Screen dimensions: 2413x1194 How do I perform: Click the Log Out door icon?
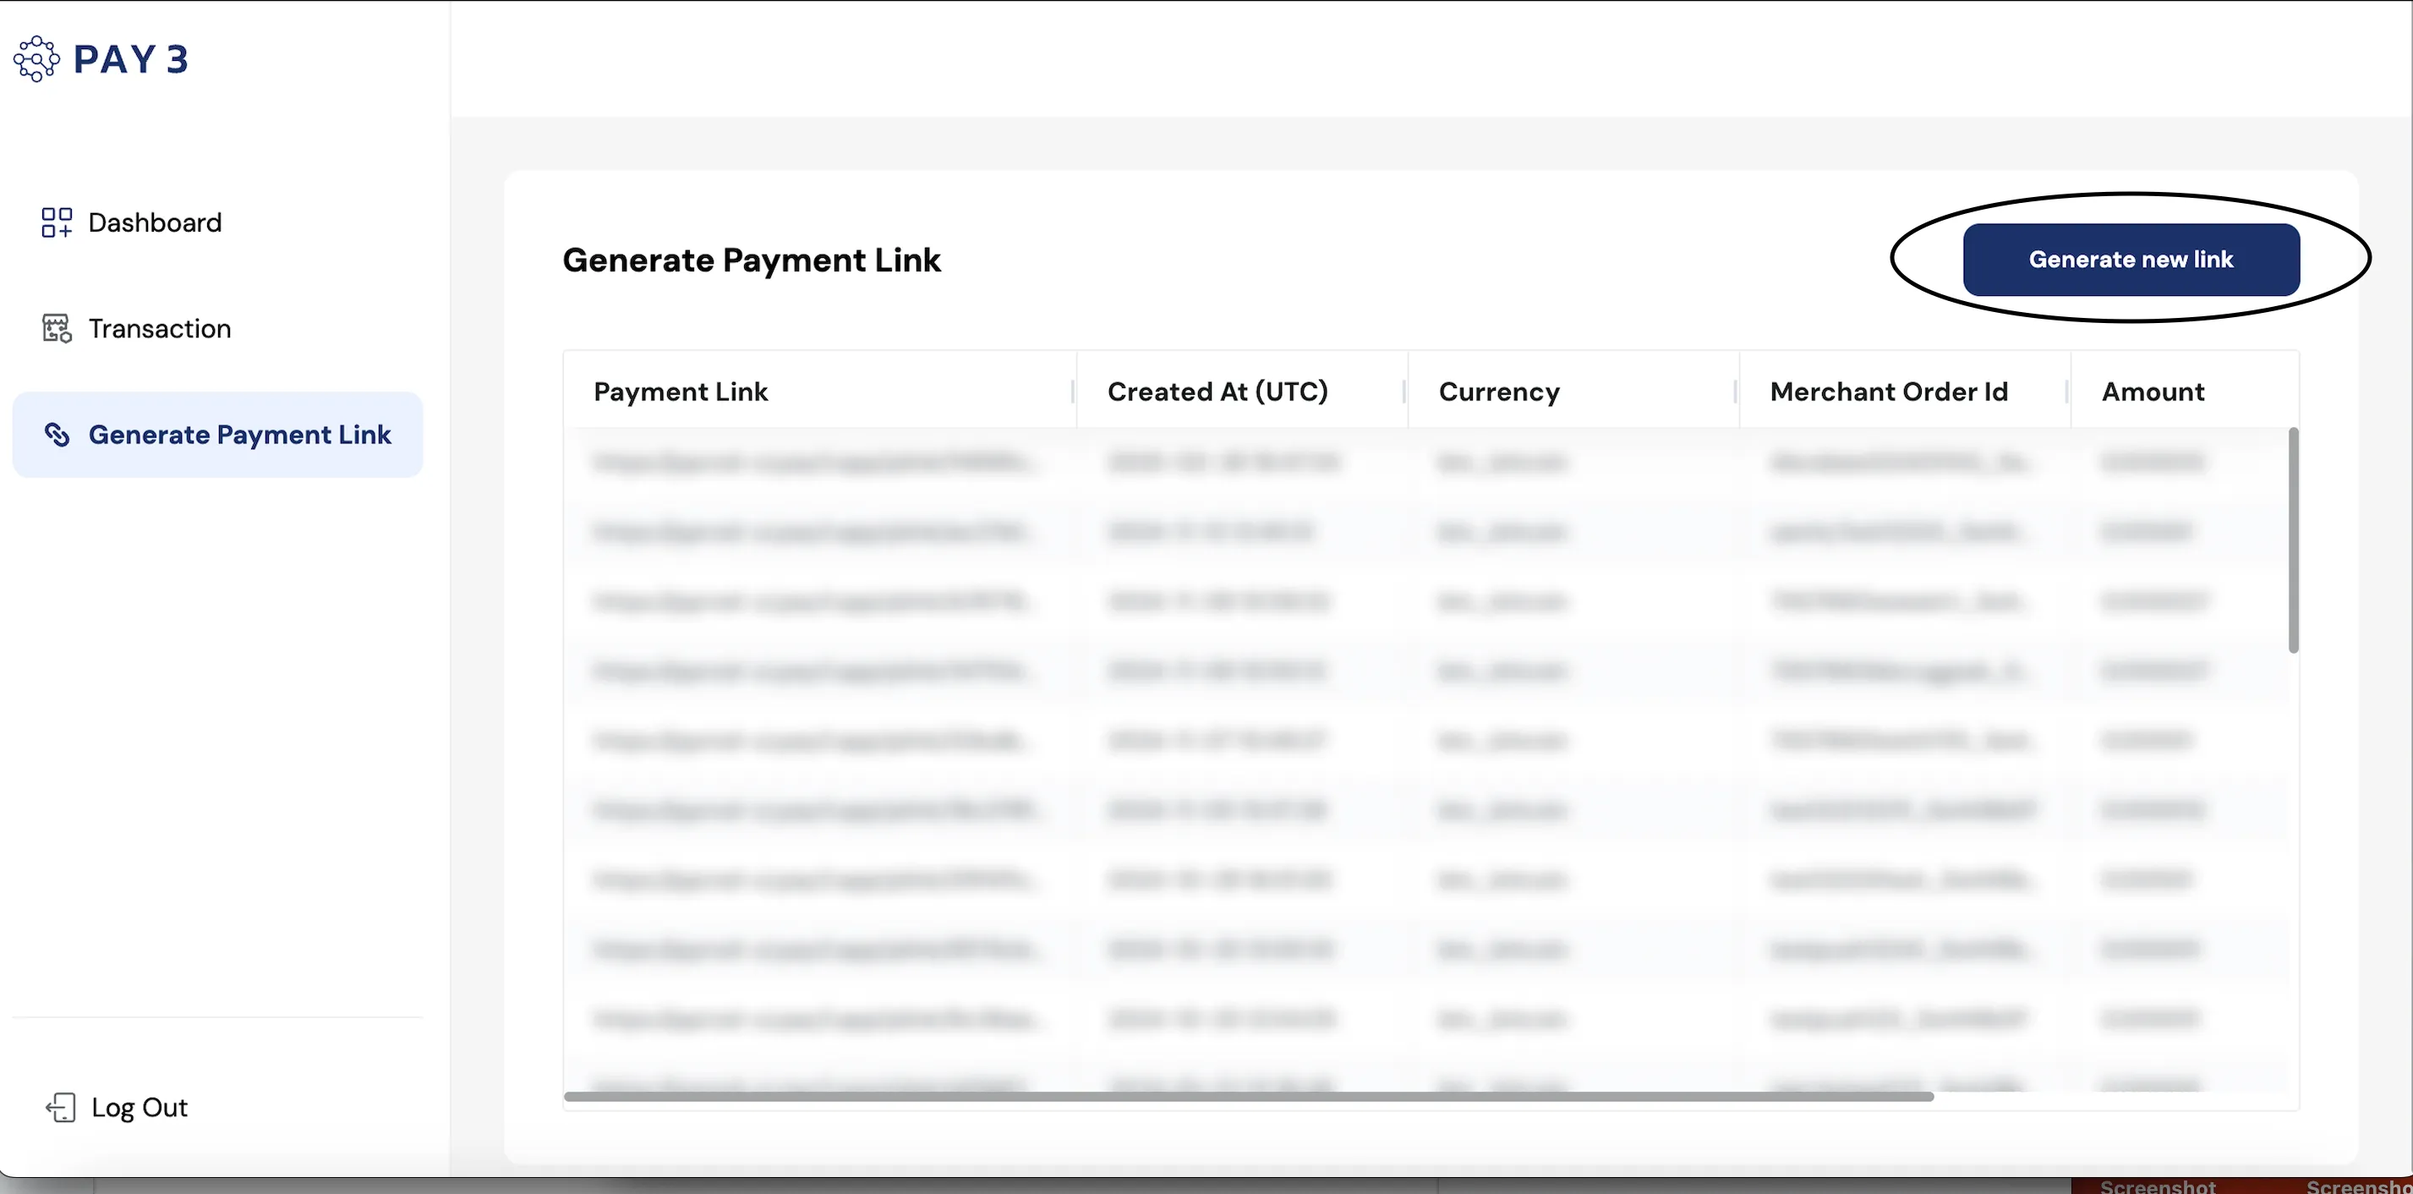pyautogui.click(x=60, y=1107)
